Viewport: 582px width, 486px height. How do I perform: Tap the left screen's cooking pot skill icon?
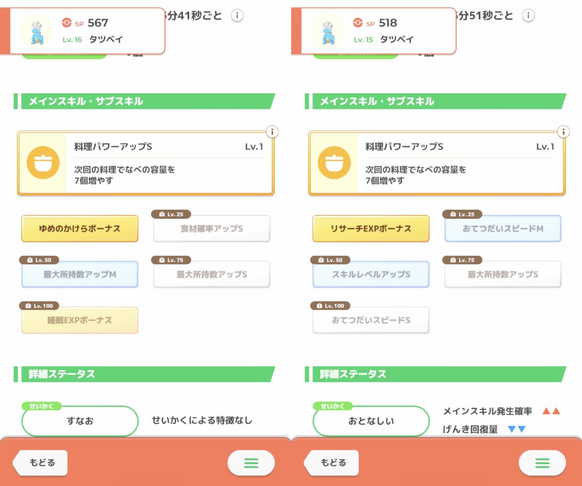tap(43, 163)
